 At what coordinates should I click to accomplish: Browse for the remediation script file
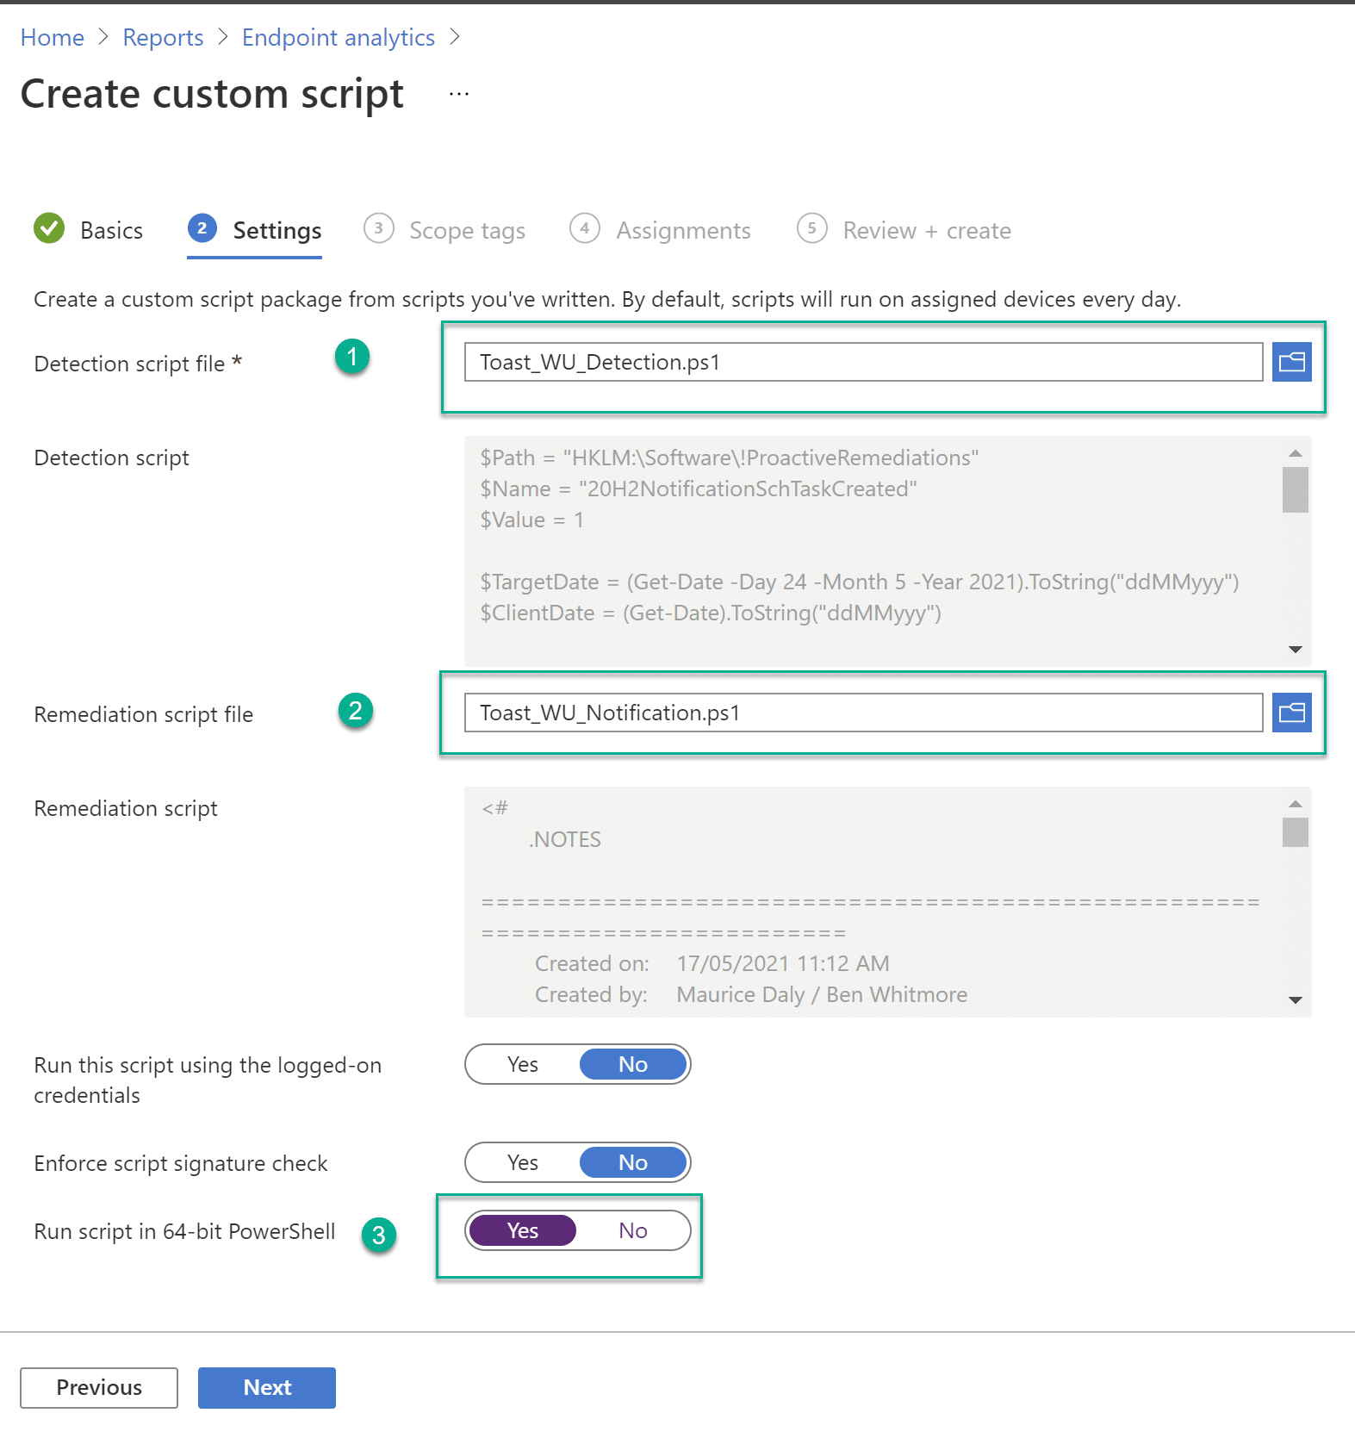point(1291,713)
